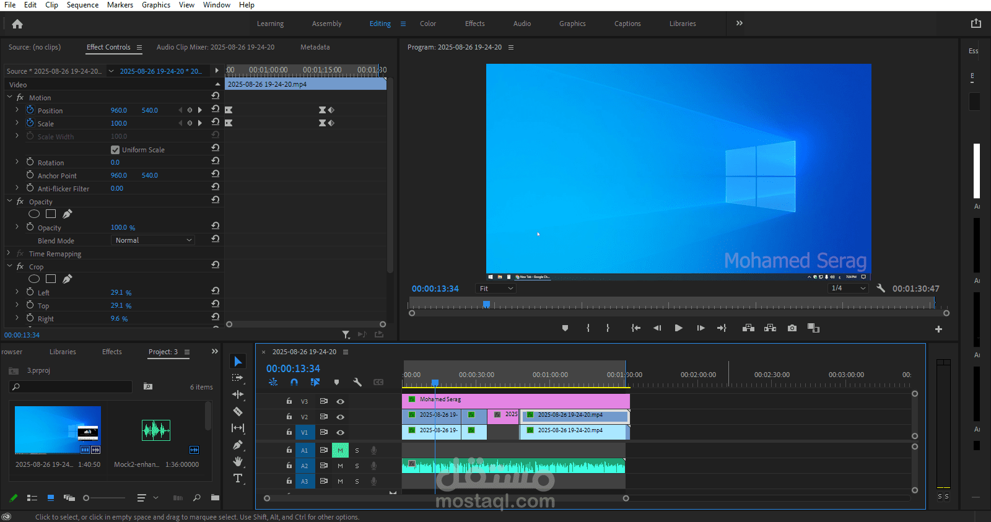This screenshot has width=991, height=522.
Task: Open the Markers menu
Action: click(x=120, y=5)
